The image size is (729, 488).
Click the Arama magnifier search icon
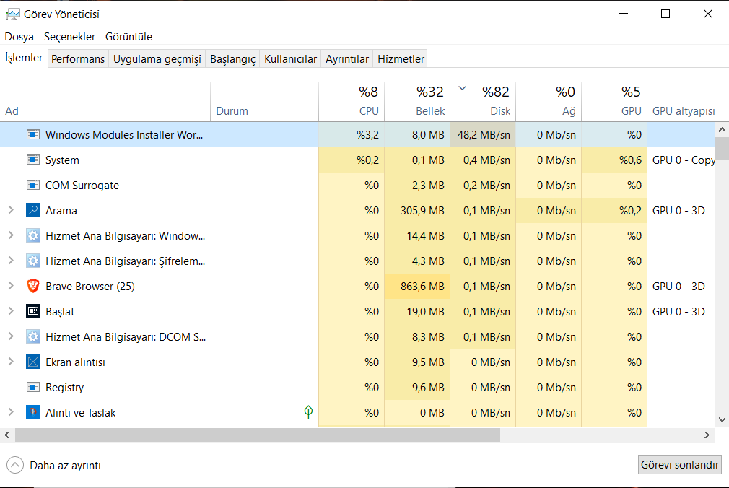click(33, 211)
